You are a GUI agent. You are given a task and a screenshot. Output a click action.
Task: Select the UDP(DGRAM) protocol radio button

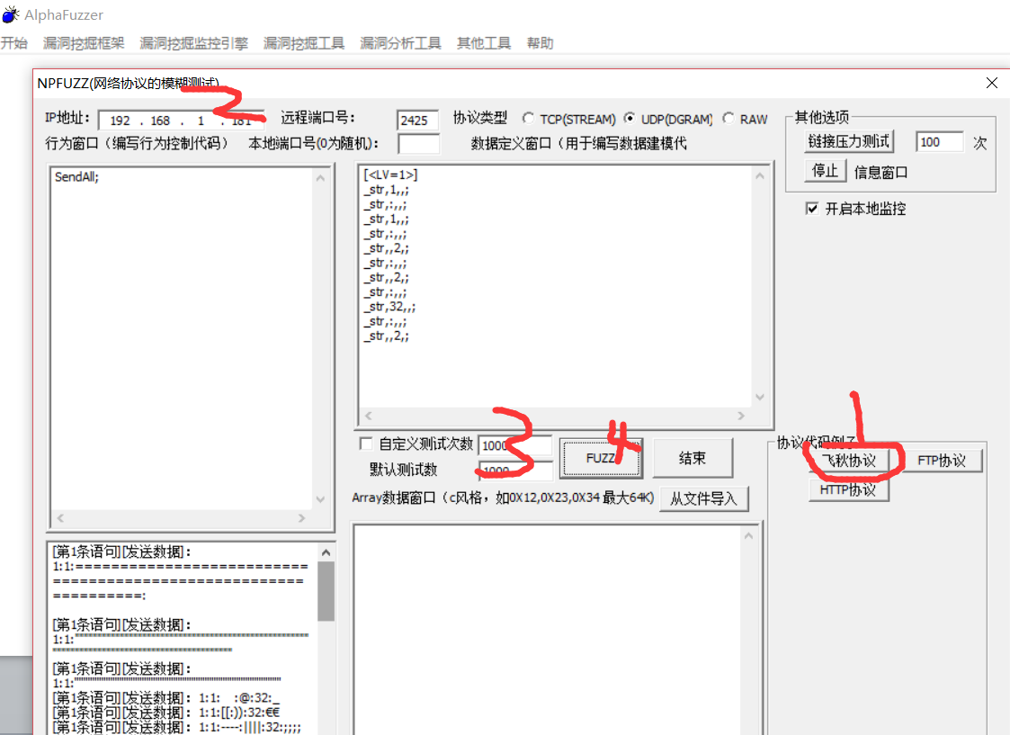pos(630,118)
